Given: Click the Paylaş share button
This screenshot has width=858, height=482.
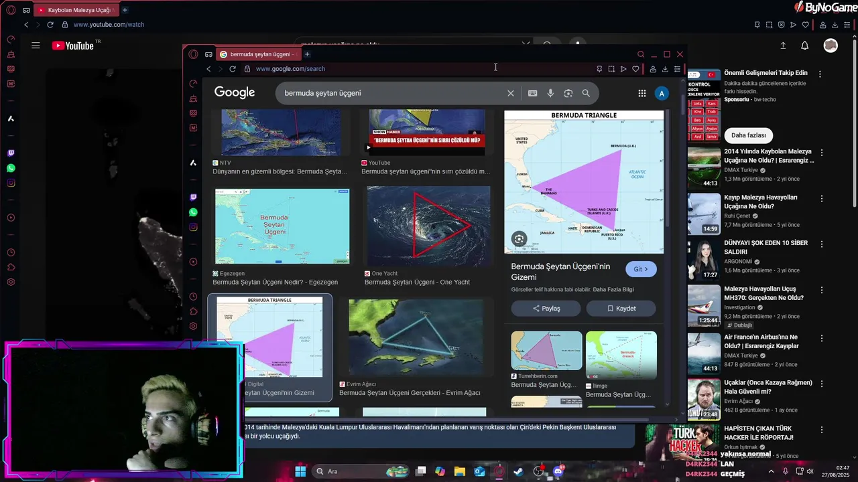Looking at the screenshot, I should [x=546, y=309].
